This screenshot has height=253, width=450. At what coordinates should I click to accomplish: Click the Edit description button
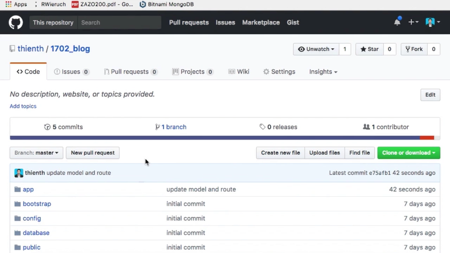pyautogui.click(x=430, y=95)
